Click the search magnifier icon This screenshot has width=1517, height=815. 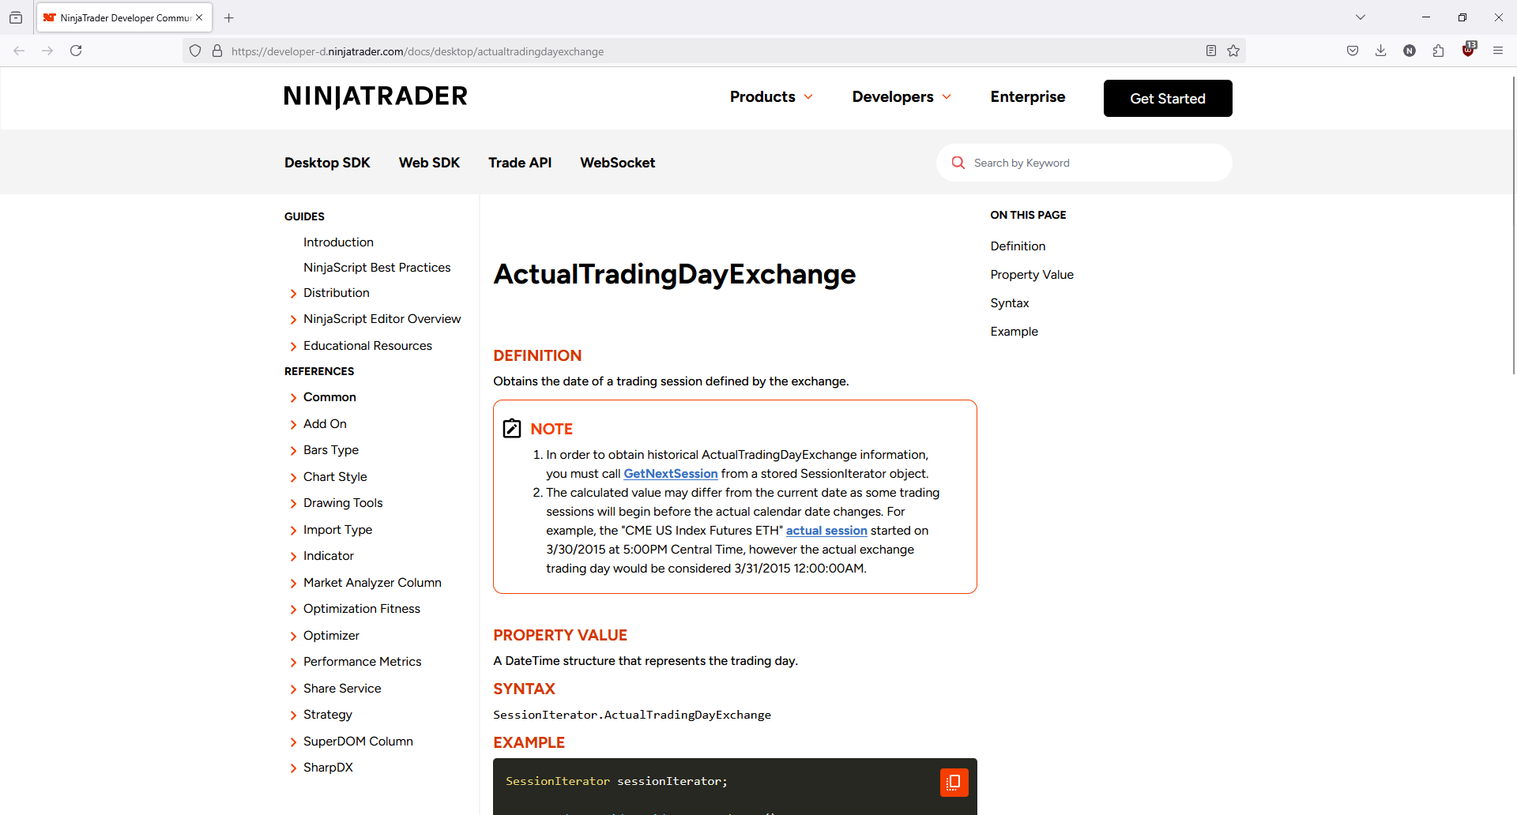[x=958, y=163]
